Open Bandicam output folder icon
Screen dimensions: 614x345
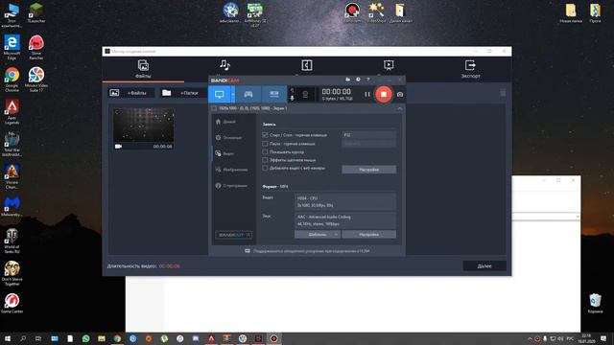(x=347, y=80)
